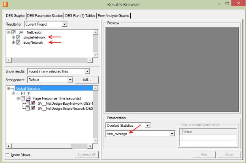246x163 pixels.
Task: Click the Unselect All button
Action: [87, 155]
